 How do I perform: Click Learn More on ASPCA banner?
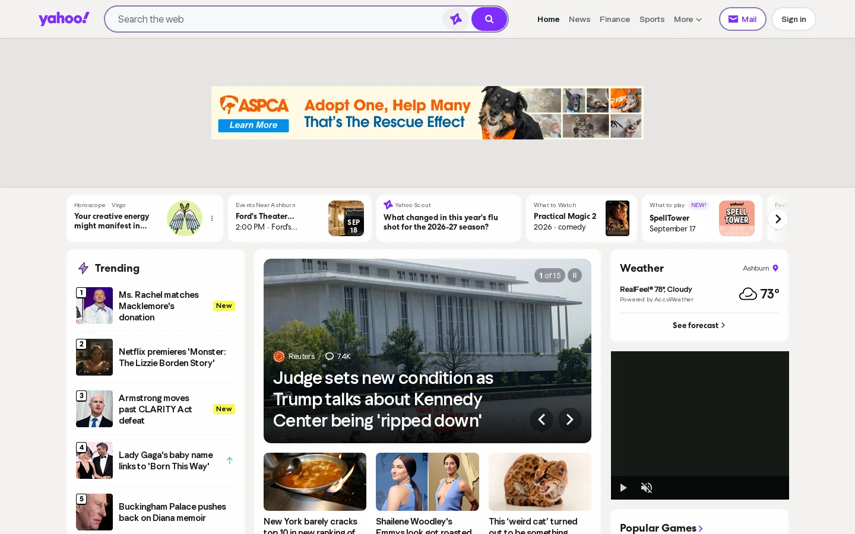coord(254,125)
